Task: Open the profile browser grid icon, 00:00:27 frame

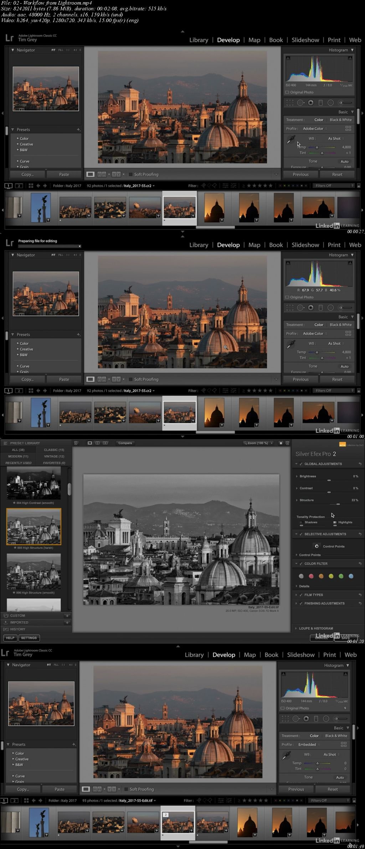Action: tap(348, 128)
